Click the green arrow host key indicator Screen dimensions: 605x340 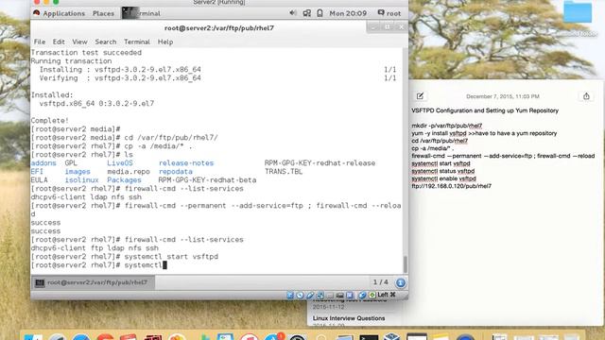tap(372, 295)
